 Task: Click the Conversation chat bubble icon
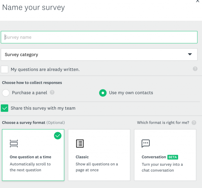(x=145, y=143)
